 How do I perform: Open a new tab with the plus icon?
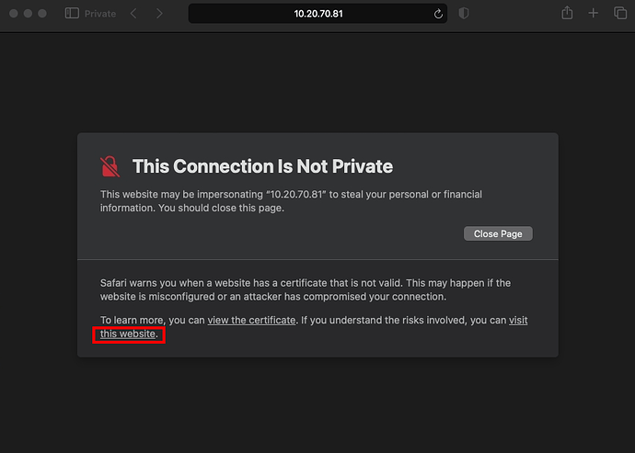[594, 14]
